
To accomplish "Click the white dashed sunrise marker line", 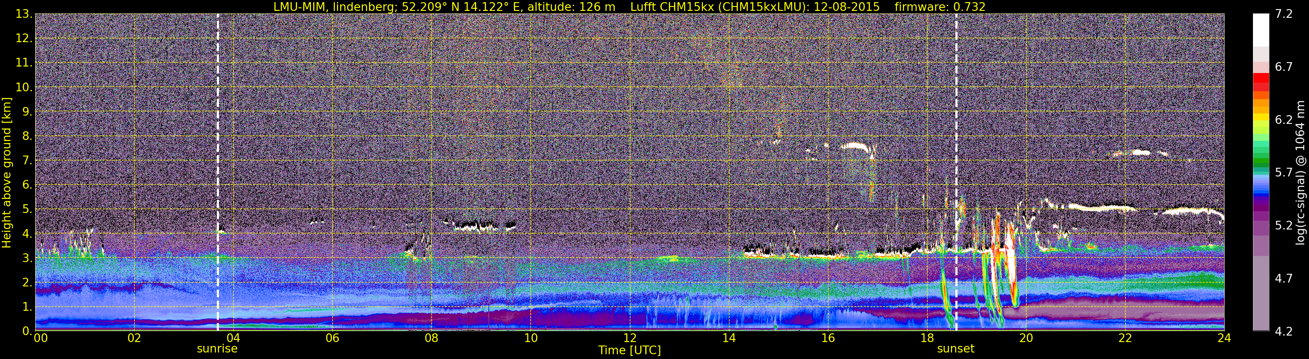I will tap(218, 173).
